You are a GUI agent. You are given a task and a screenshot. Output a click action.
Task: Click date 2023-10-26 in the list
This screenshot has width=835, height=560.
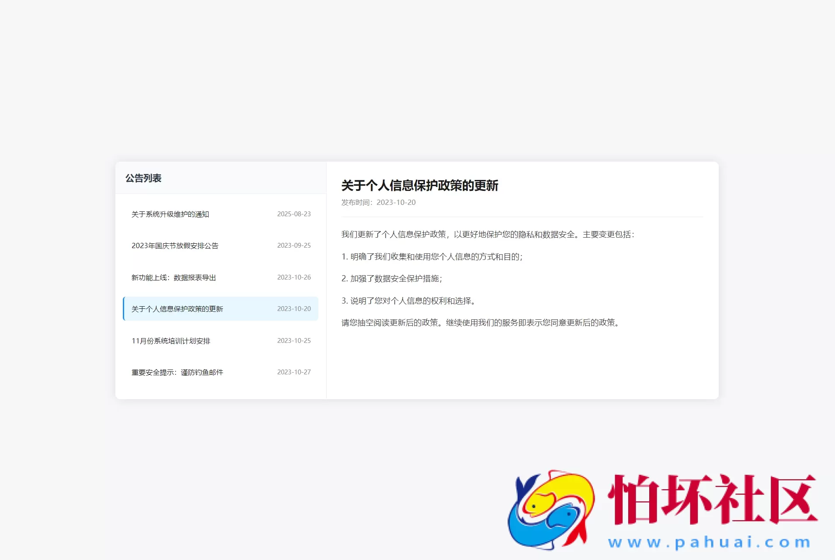294,277
